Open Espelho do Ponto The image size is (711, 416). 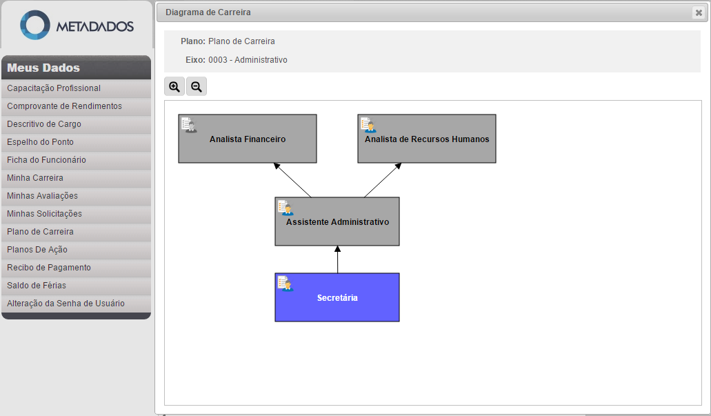pyautogui.click(x=40, y=142)
